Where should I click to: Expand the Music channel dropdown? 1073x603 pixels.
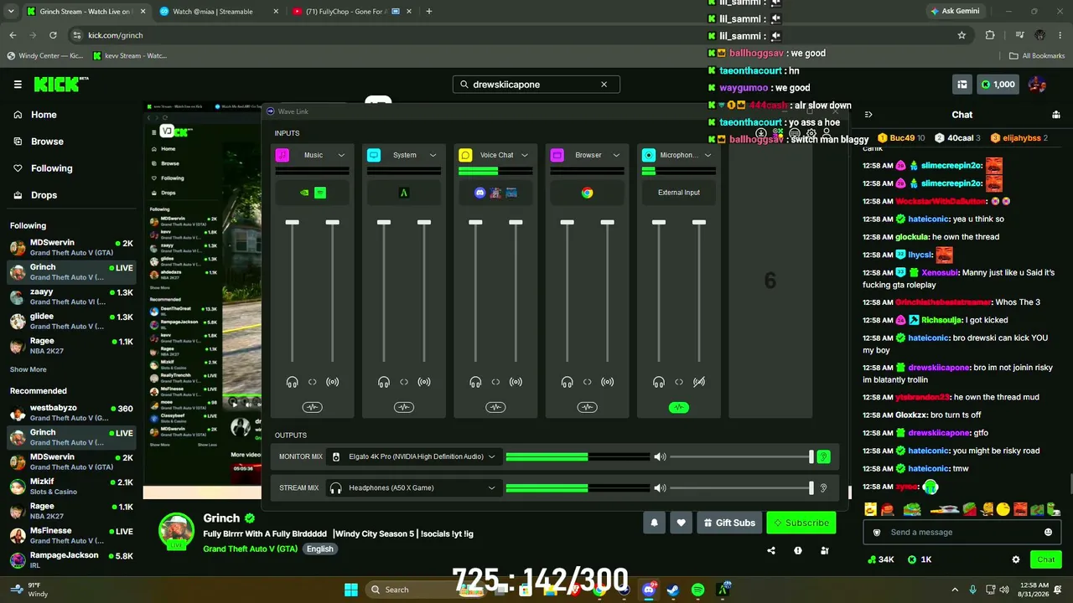pos(341,155)
